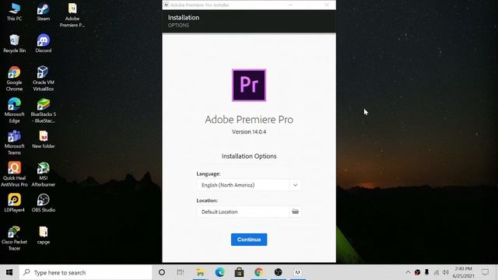Open the network icon in the system tray
The width and height of the screenshot is (498, 280).
437,272
